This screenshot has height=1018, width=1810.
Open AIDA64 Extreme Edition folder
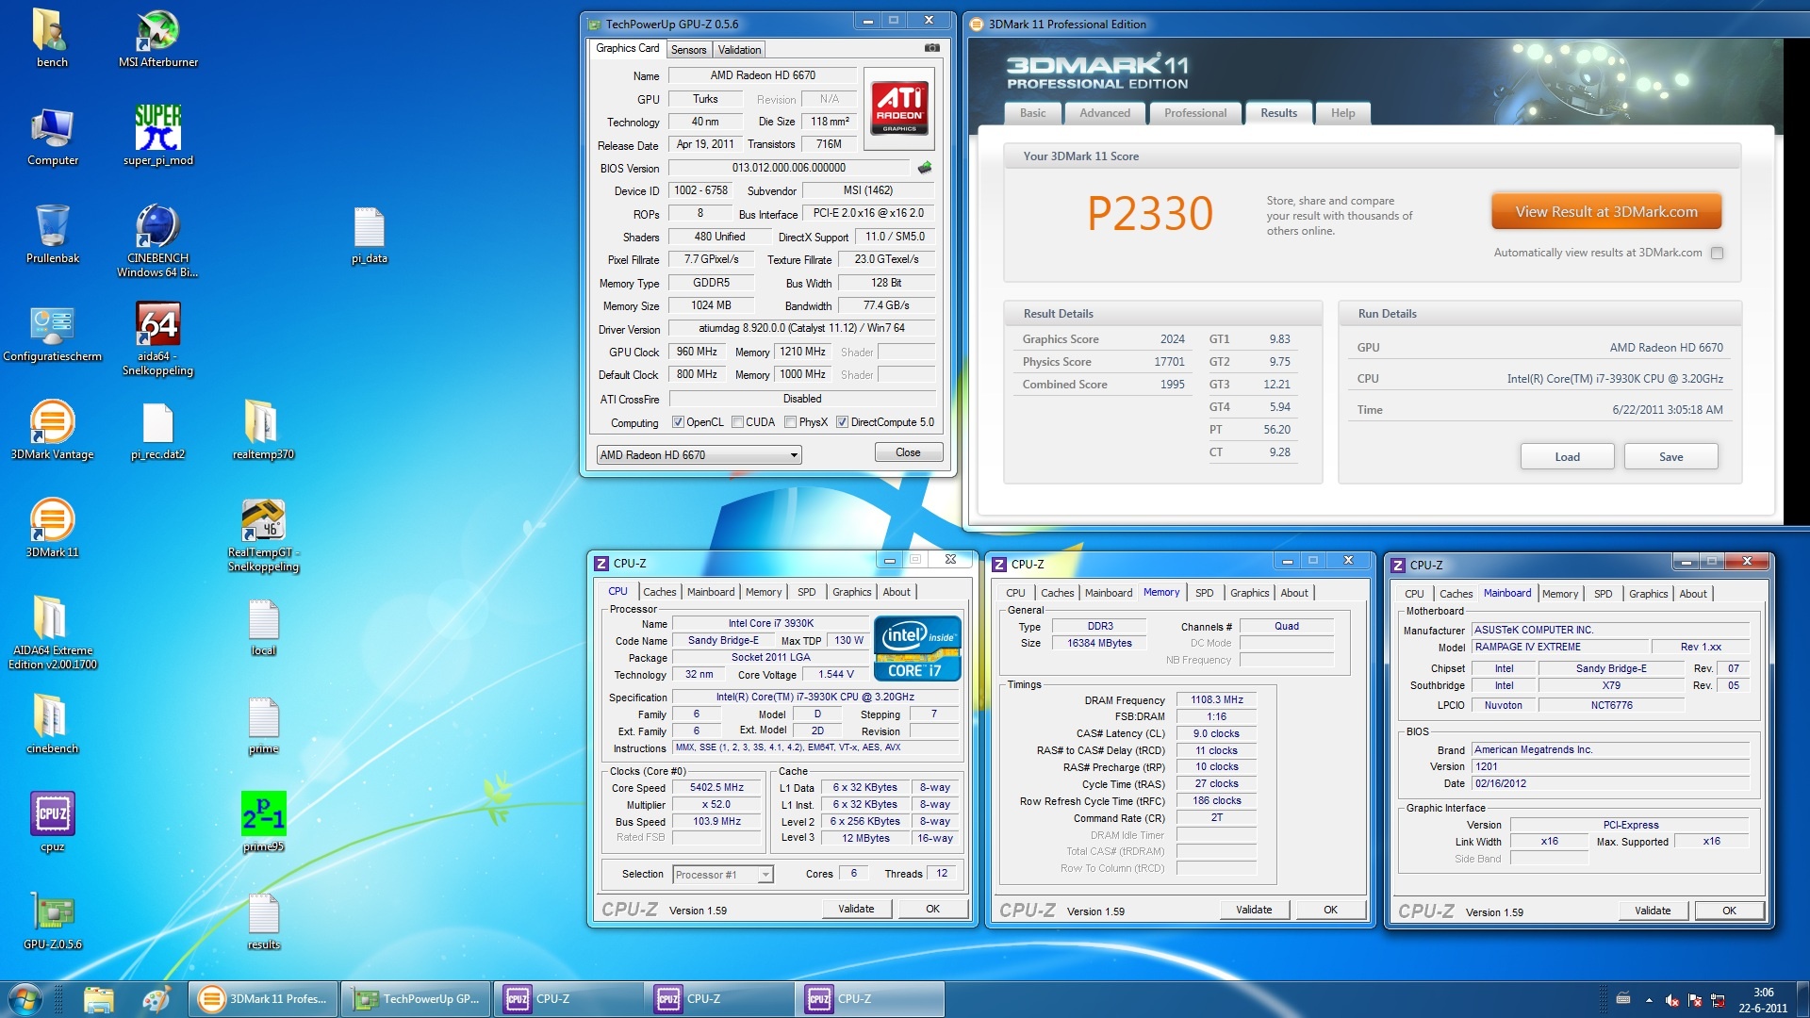[52, 632]
